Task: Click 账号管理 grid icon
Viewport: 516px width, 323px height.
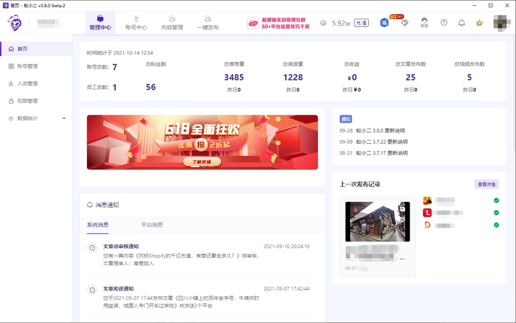Action: click(11, 66)
